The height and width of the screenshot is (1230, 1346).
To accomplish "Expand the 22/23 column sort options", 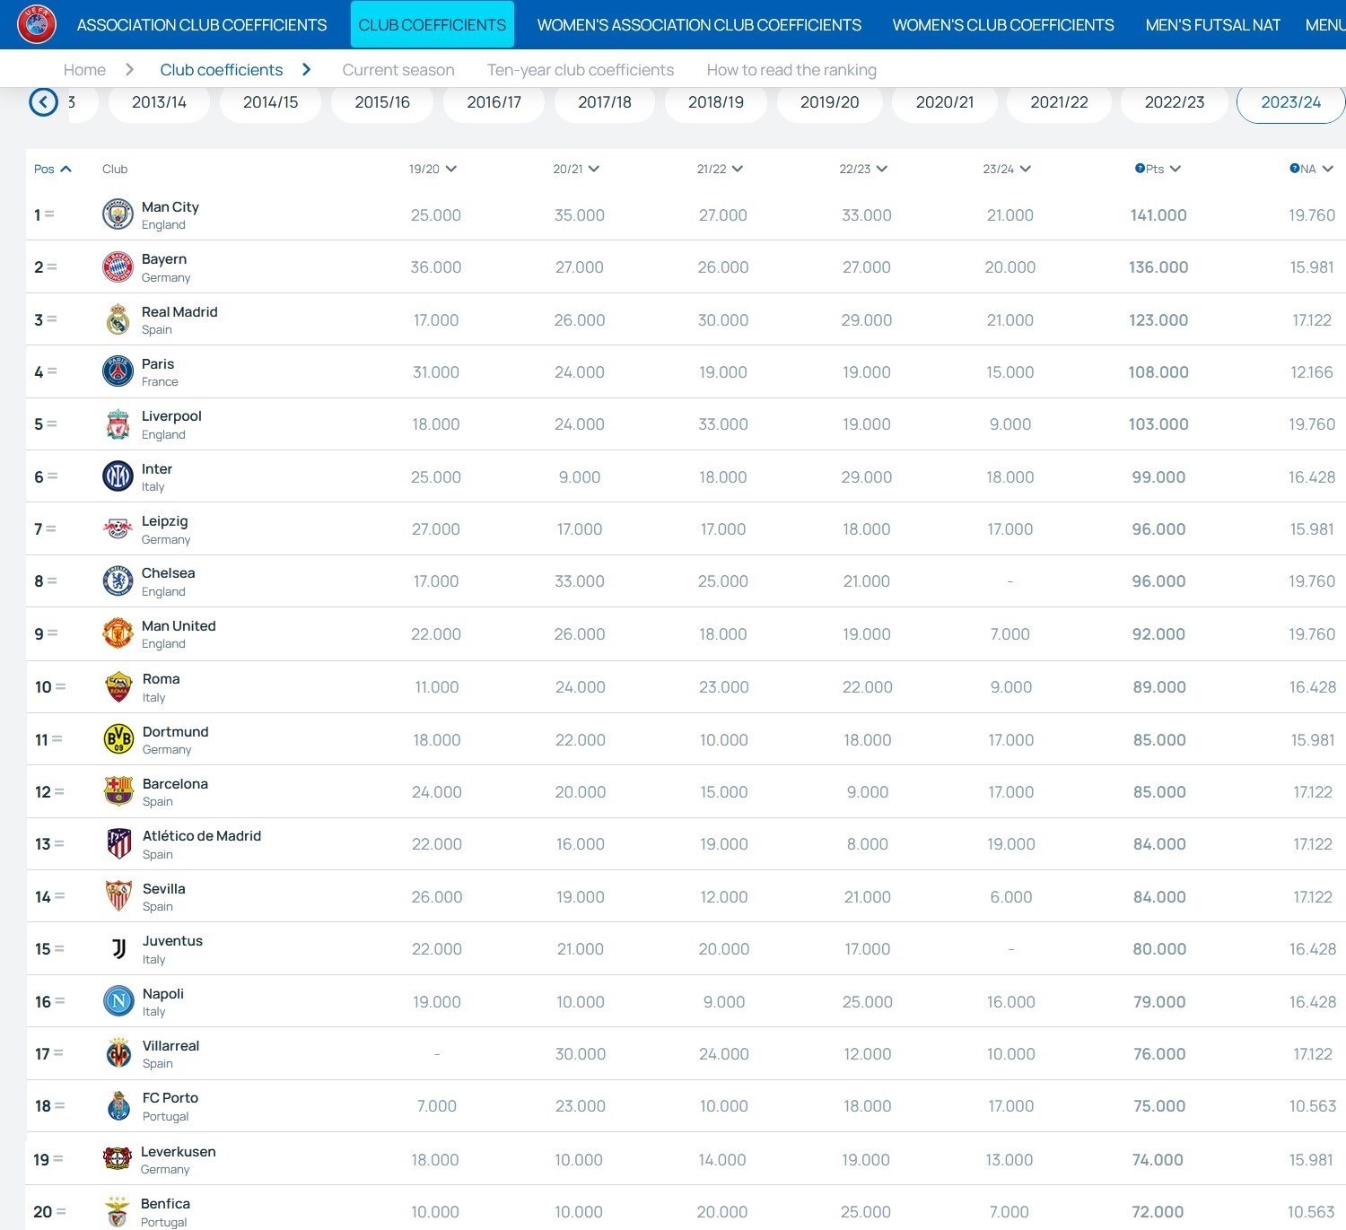I will [x=862, y=168].
